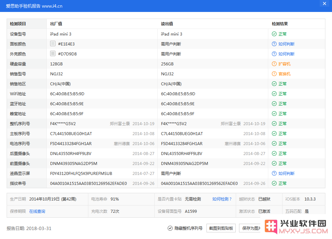Click the orange warning icon beside 扩容机
Screen dimensions: 332x239
pos(274,64)
